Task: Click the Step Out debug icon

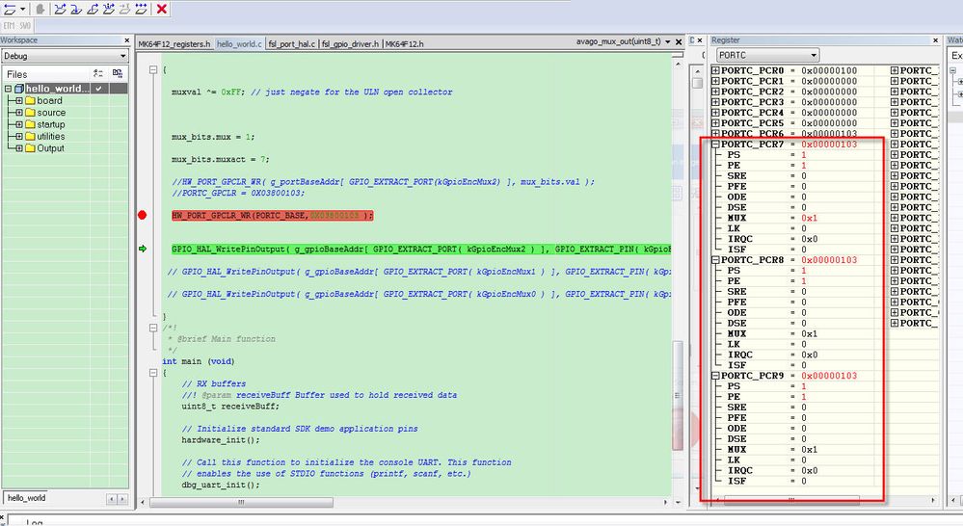Action: click(93, 9)
